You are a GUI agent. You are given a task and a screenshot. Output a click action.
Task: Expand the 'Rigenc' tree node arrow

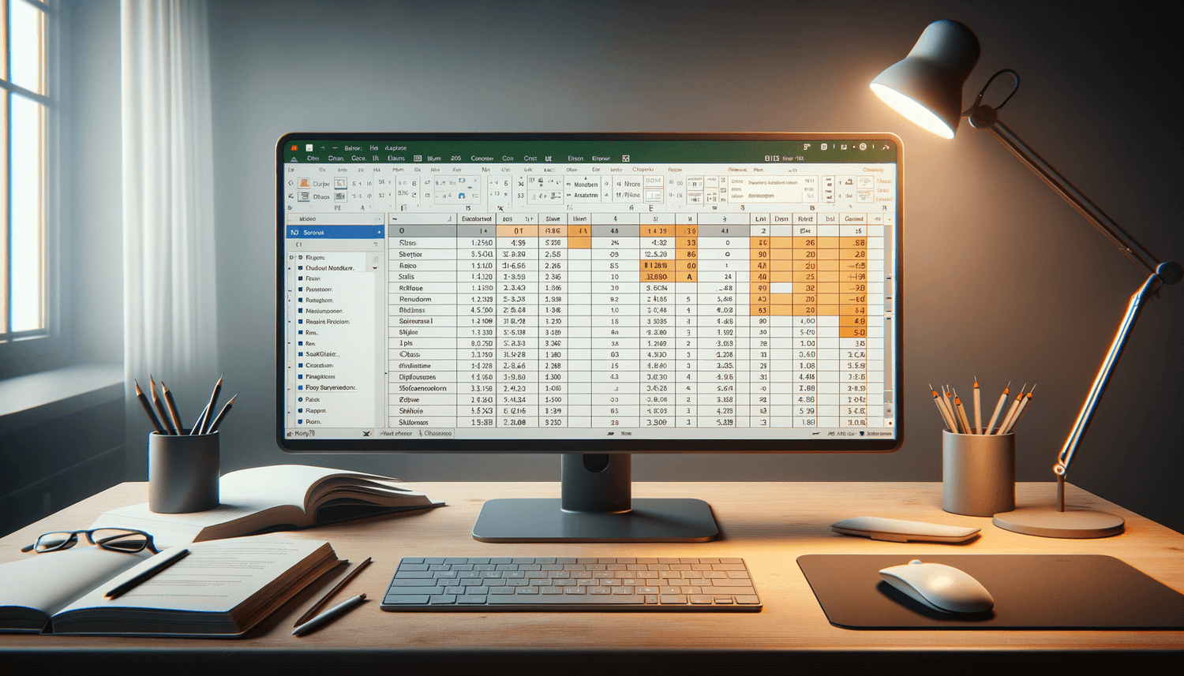[291, 258]
